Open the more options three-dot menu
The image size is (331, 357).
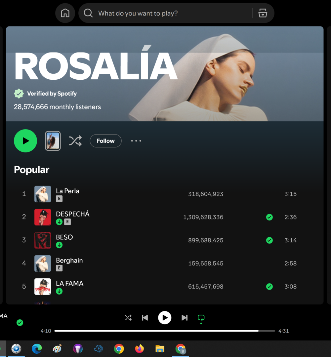pos(136,141)
